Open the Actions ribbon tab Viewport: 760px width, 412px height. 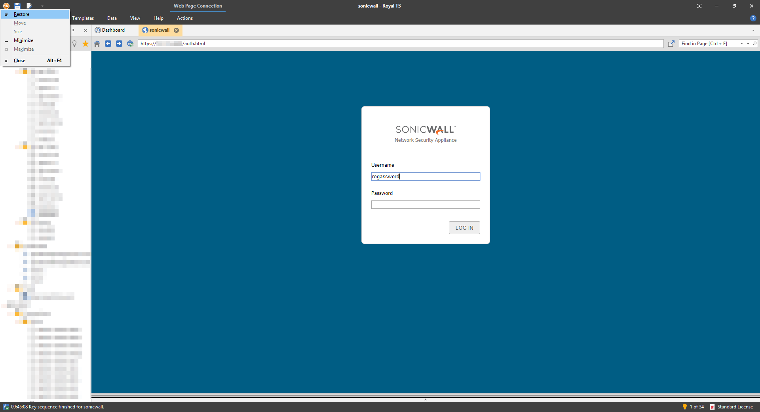(184, 18)
